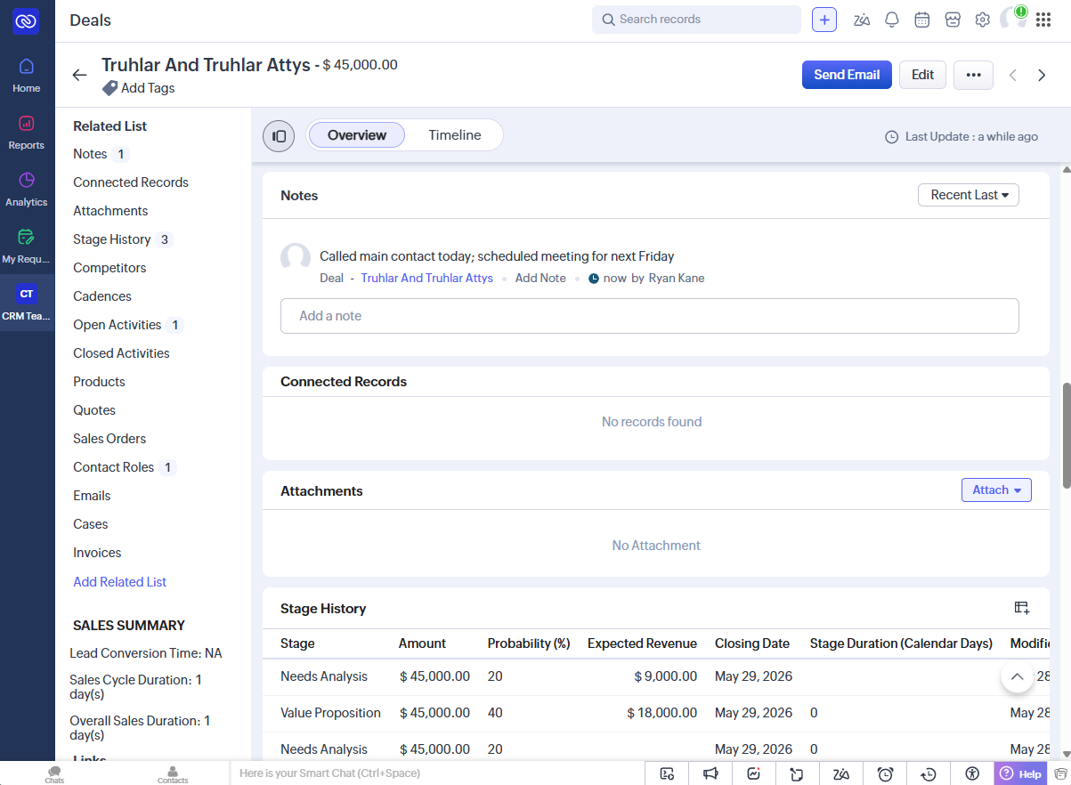The image size is (1071, 785).
Task: Open My Requests from the left sidebar
Action: (27, 246)
